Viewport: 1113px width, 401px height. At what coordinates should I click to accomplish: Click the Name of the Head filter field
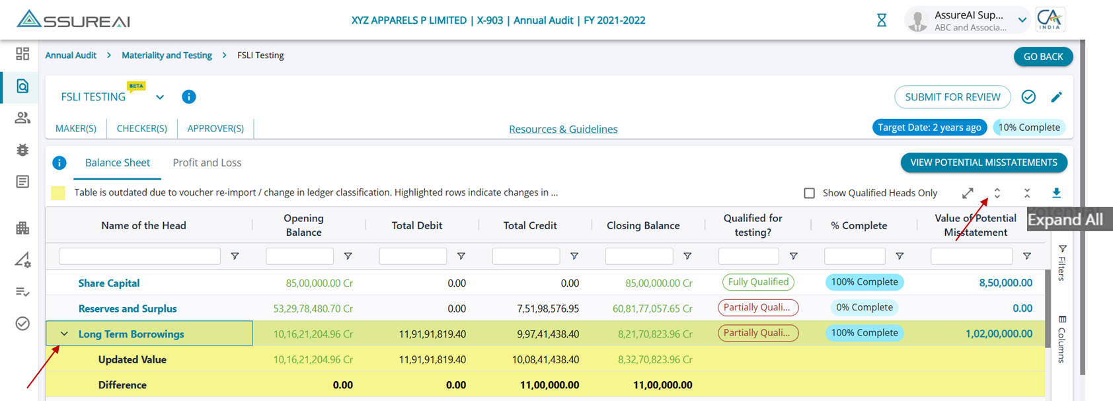(x=139, y=256)
